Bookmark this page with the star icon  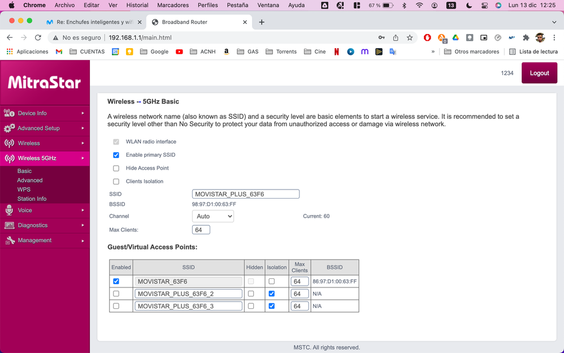(410, 37)
